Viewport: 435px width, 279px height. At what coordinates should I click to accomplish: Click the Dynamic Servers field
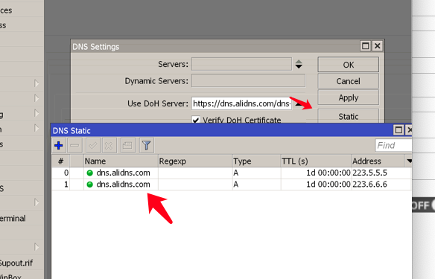point(248,80)
